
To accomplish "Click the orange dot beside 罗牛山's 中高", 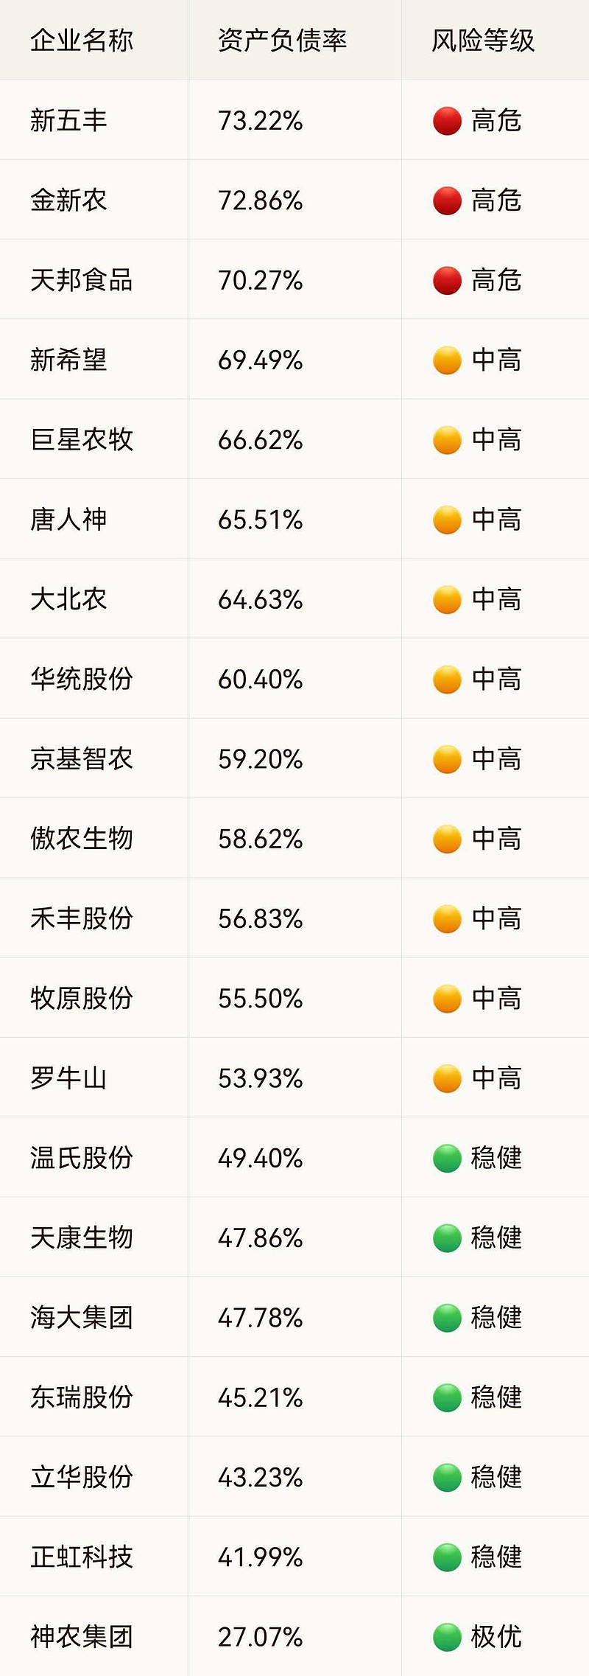I will (x=447, y=1078).
